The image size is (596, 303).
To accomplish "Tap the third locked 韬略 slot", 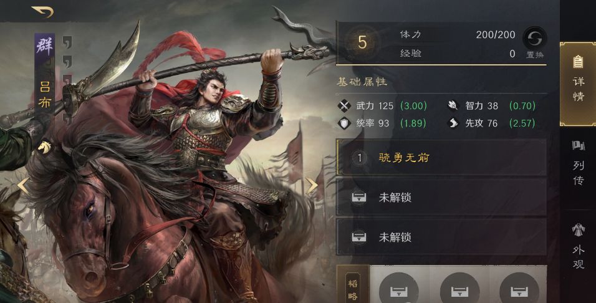I will click(x=519, y=290).
